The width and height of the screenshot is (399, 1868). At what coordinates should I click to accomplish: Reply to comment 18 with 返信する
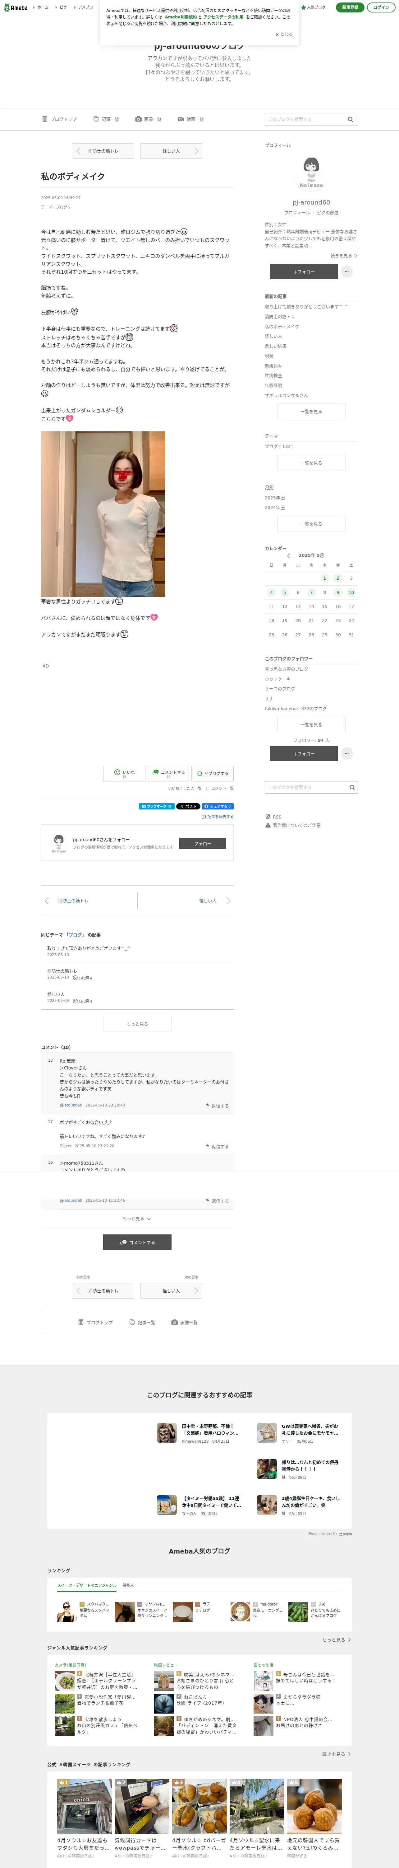click(217, 1106)
